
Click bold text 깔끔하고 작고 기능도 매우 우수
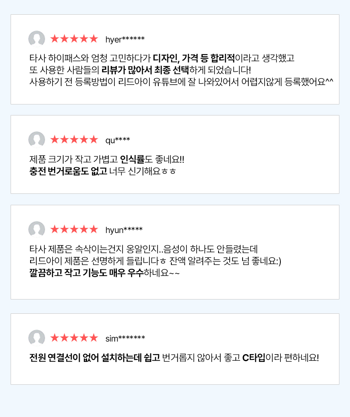[86, 273]
